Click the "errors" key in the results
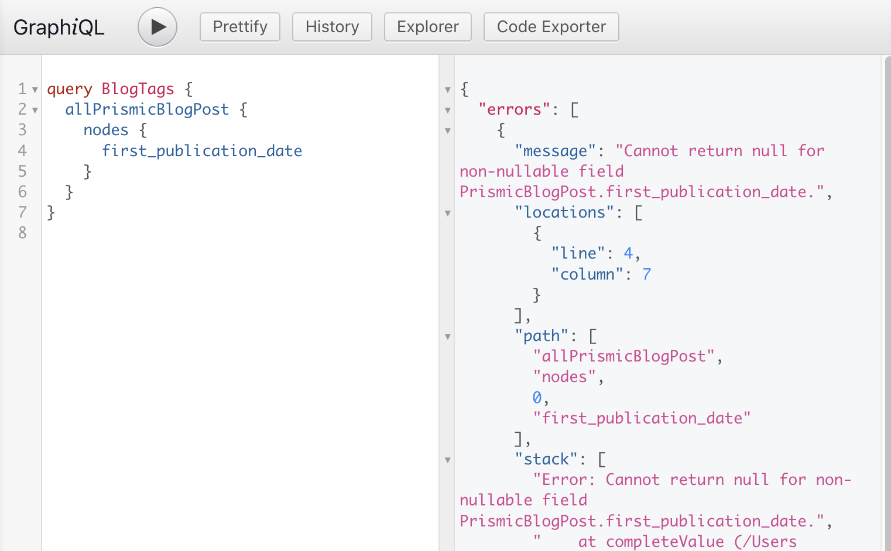The image size is (891, 551). (515, 109)
